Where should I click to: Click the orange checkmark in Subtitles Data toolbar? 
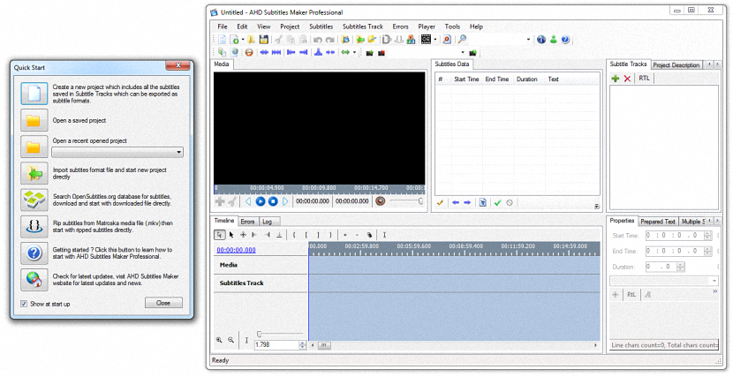coord(440,203)
